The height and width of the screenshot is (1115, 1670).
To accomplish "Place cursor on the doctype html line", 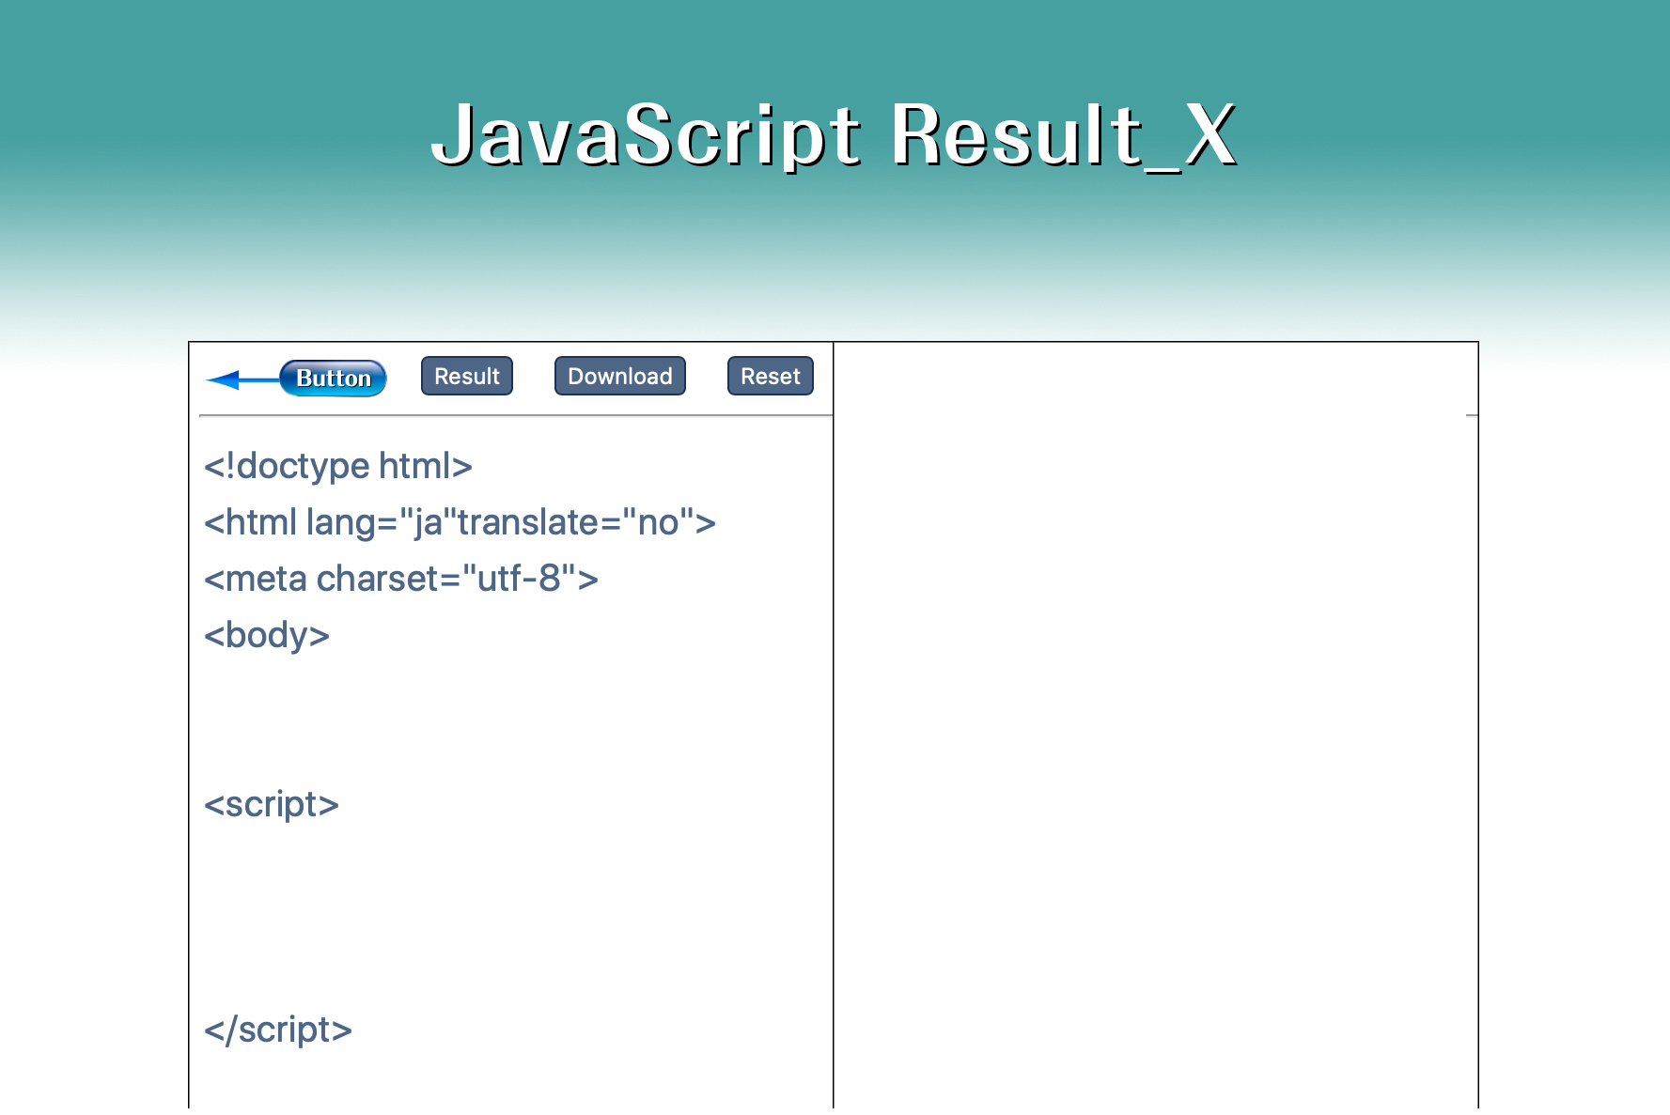I will click(338, 466).
